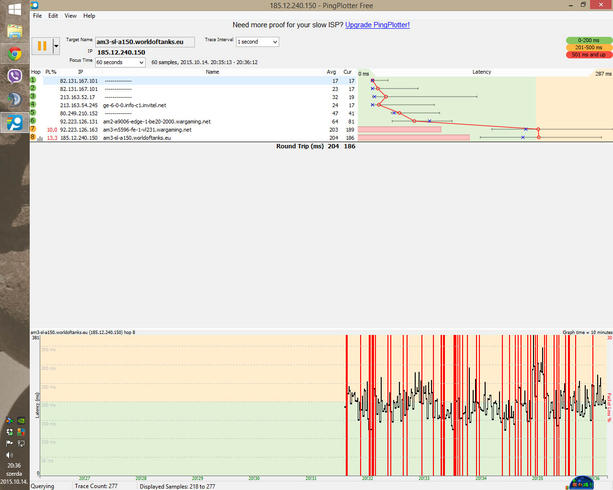Open TeamSpeak from the taskbar
The width and height of the screenshot is (613, 490).
tap(14, 99)
